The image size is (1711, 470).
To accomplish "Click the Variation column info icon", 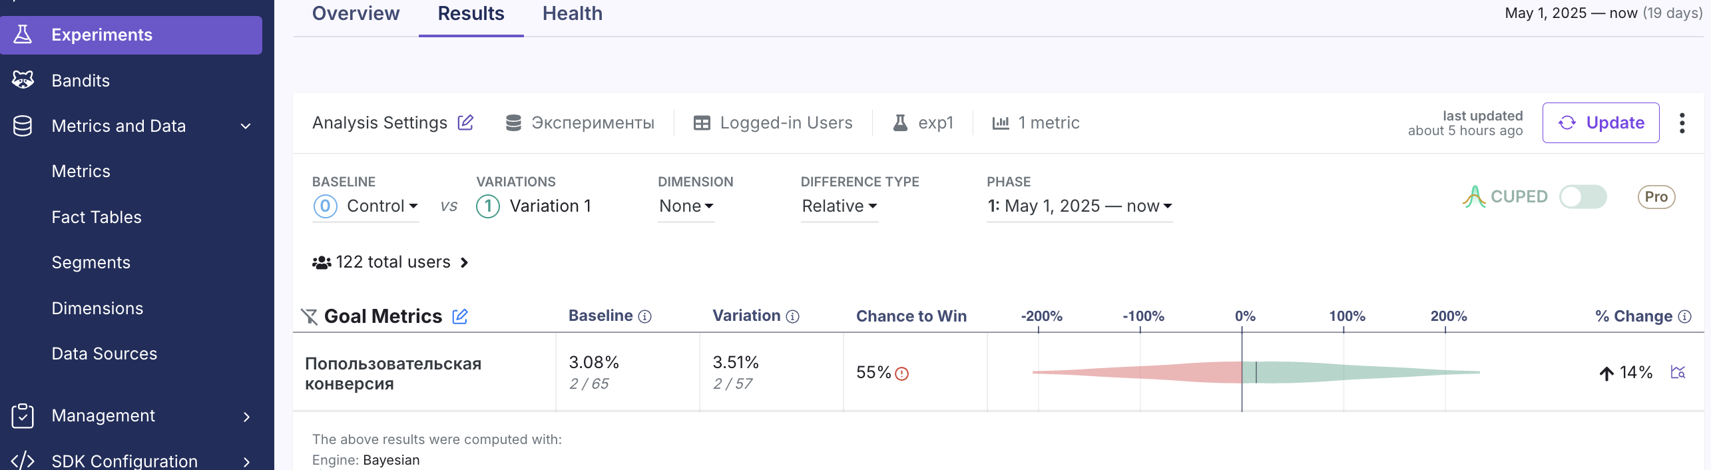I will click(x=792, y=317).
